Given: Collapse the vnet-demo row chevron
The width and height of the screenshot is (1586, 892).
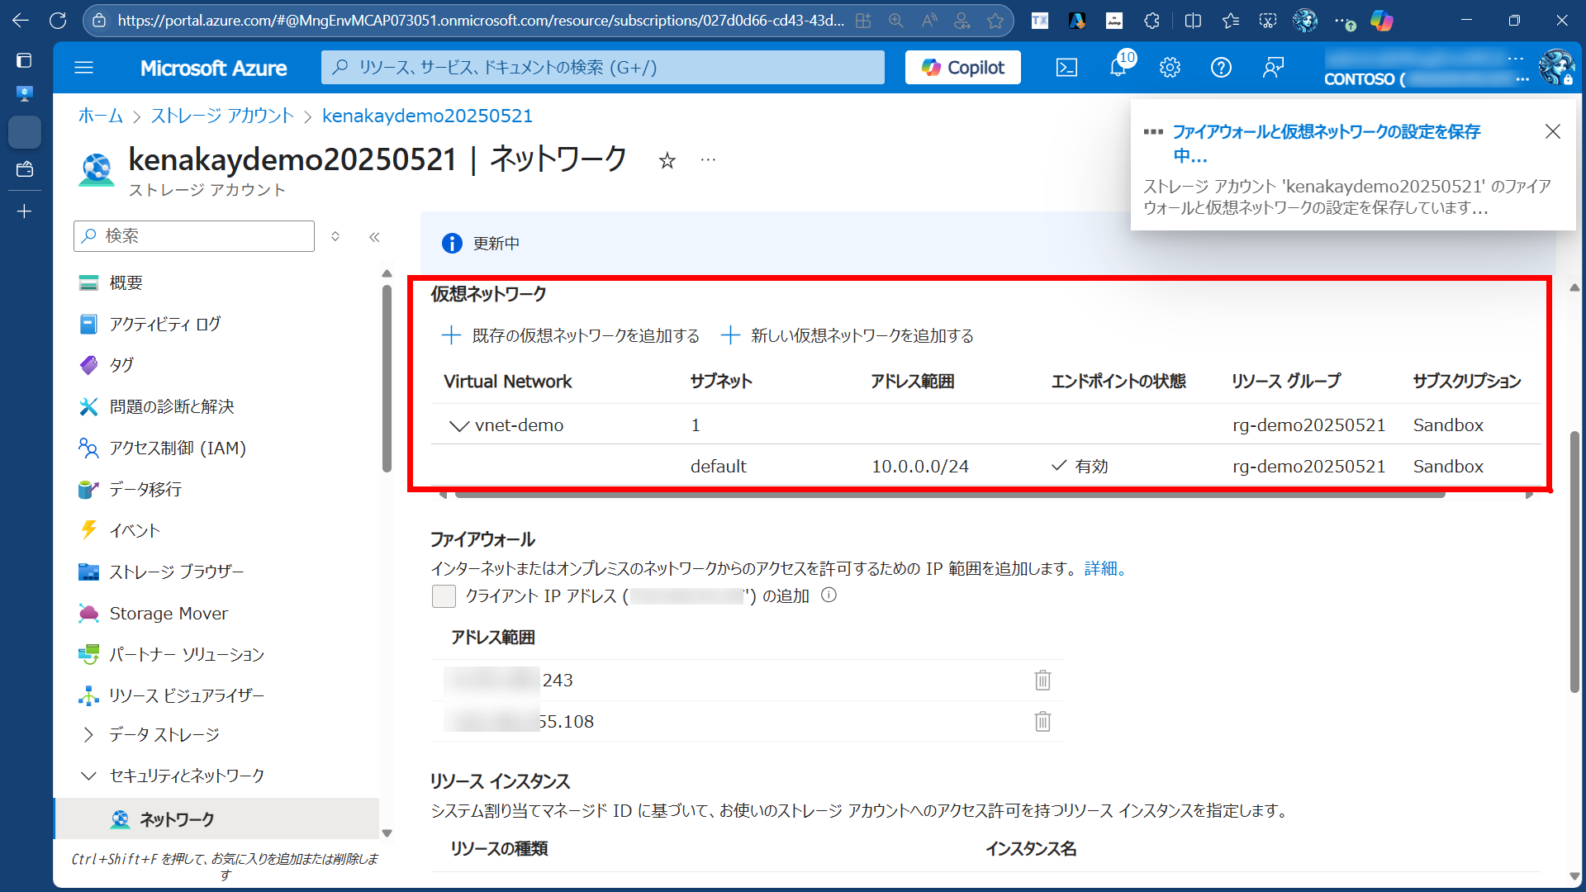Looking at the screenshot, I should (458, 425).
